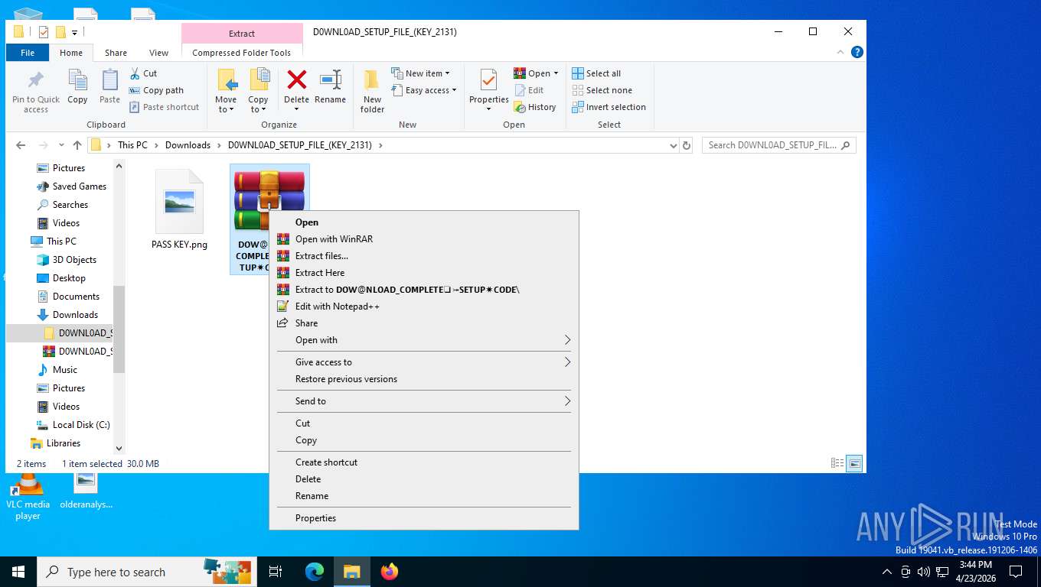Open the ribbon Help icon

pos(857,52)
